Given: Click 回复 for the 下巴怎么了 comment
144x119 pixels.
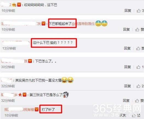Looking at the screenshot, I should 128,67.
